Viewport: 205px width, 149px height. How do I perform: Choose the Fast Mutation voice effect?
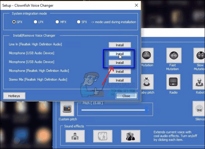173,55
